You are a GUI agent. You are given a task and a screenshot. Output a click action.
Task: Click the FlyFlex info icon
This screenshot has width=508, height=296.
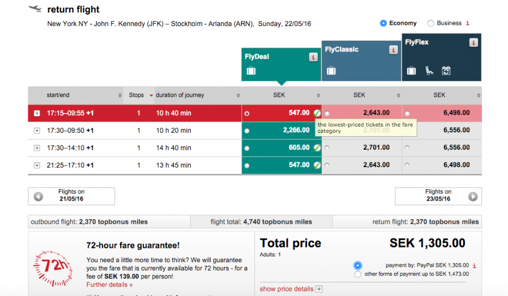point(473,42)
